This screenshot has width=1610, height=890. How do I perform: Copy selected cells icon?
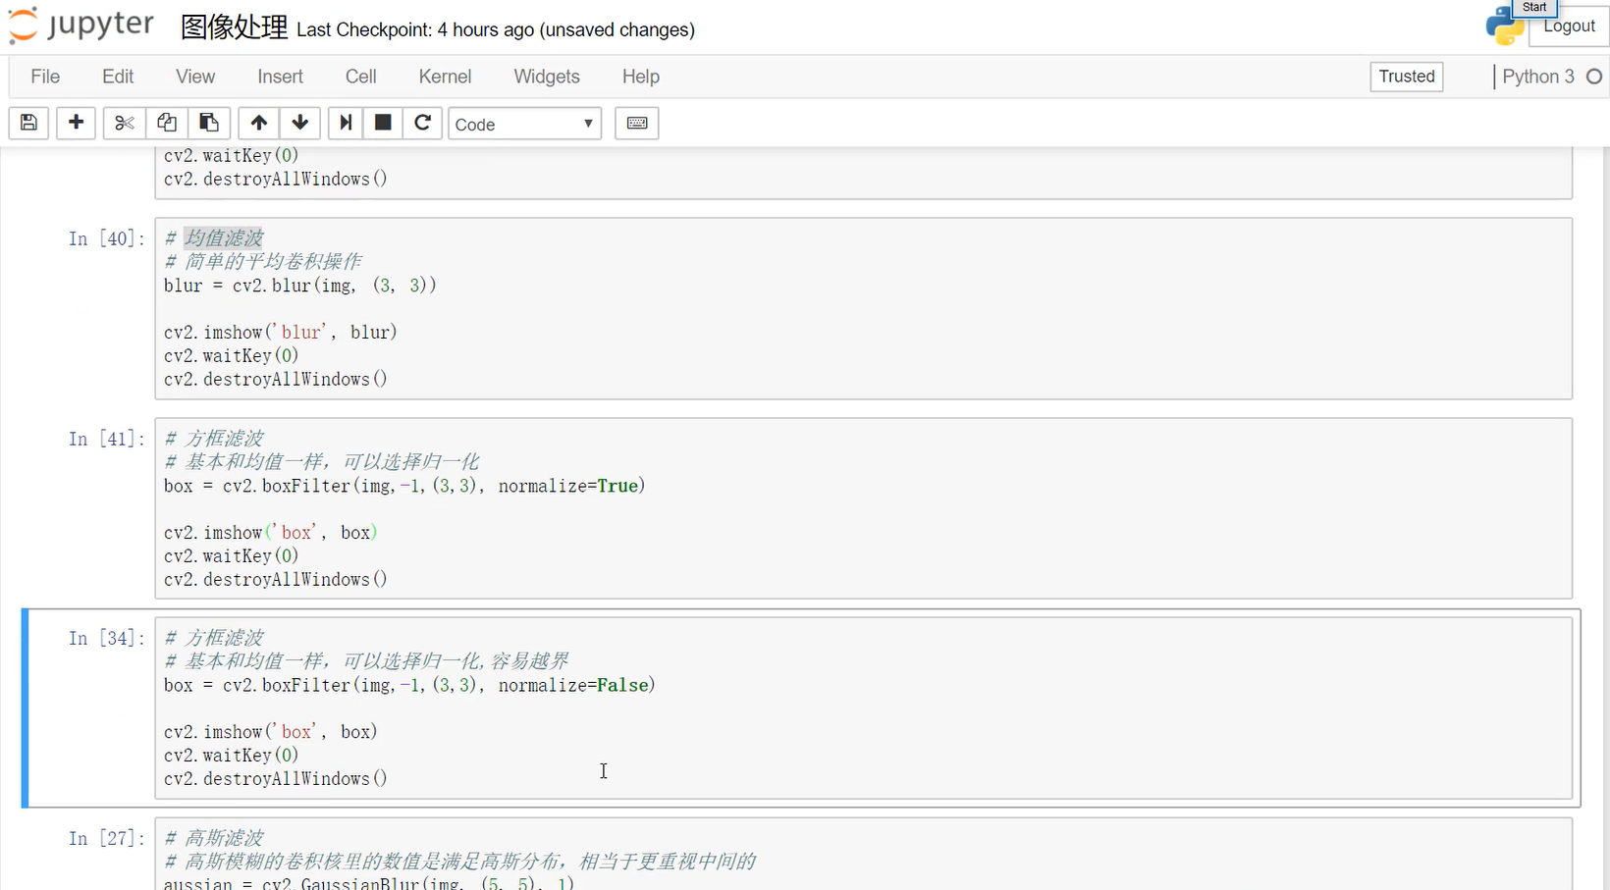166,123
